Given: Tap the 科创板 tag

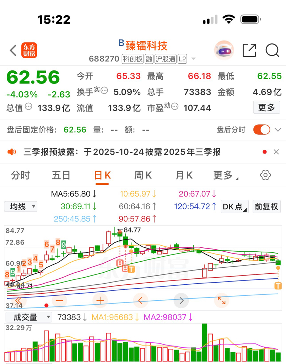Looking at the screenshot, I should click(x=133, y=59).
